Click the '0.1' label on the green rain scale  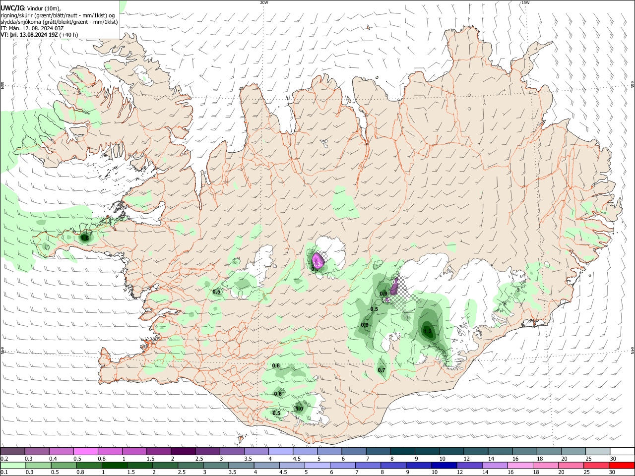coord(4,472)
